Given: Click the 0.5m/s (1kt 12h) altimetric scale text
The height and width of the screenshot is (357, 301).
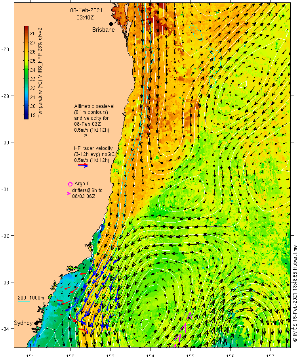Looking at the screenshot, I should point(91,130).
